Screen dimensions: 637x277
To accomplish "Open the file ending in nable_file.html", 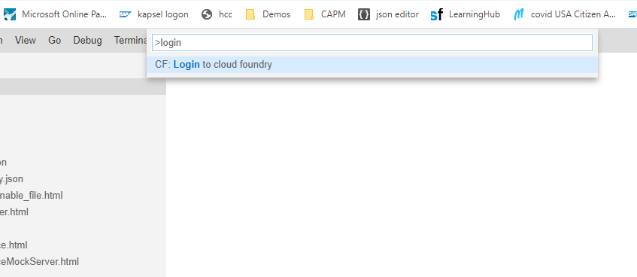I will tap(32, 196).
